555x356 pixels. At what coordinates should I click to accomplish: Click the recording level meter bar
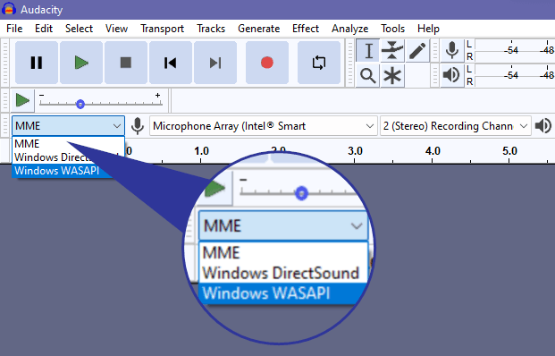pos(515,51)
